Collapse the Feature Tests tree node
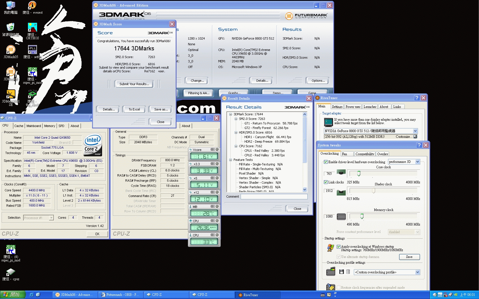Viewport: 479px width, 299px height. pos(230,160)
